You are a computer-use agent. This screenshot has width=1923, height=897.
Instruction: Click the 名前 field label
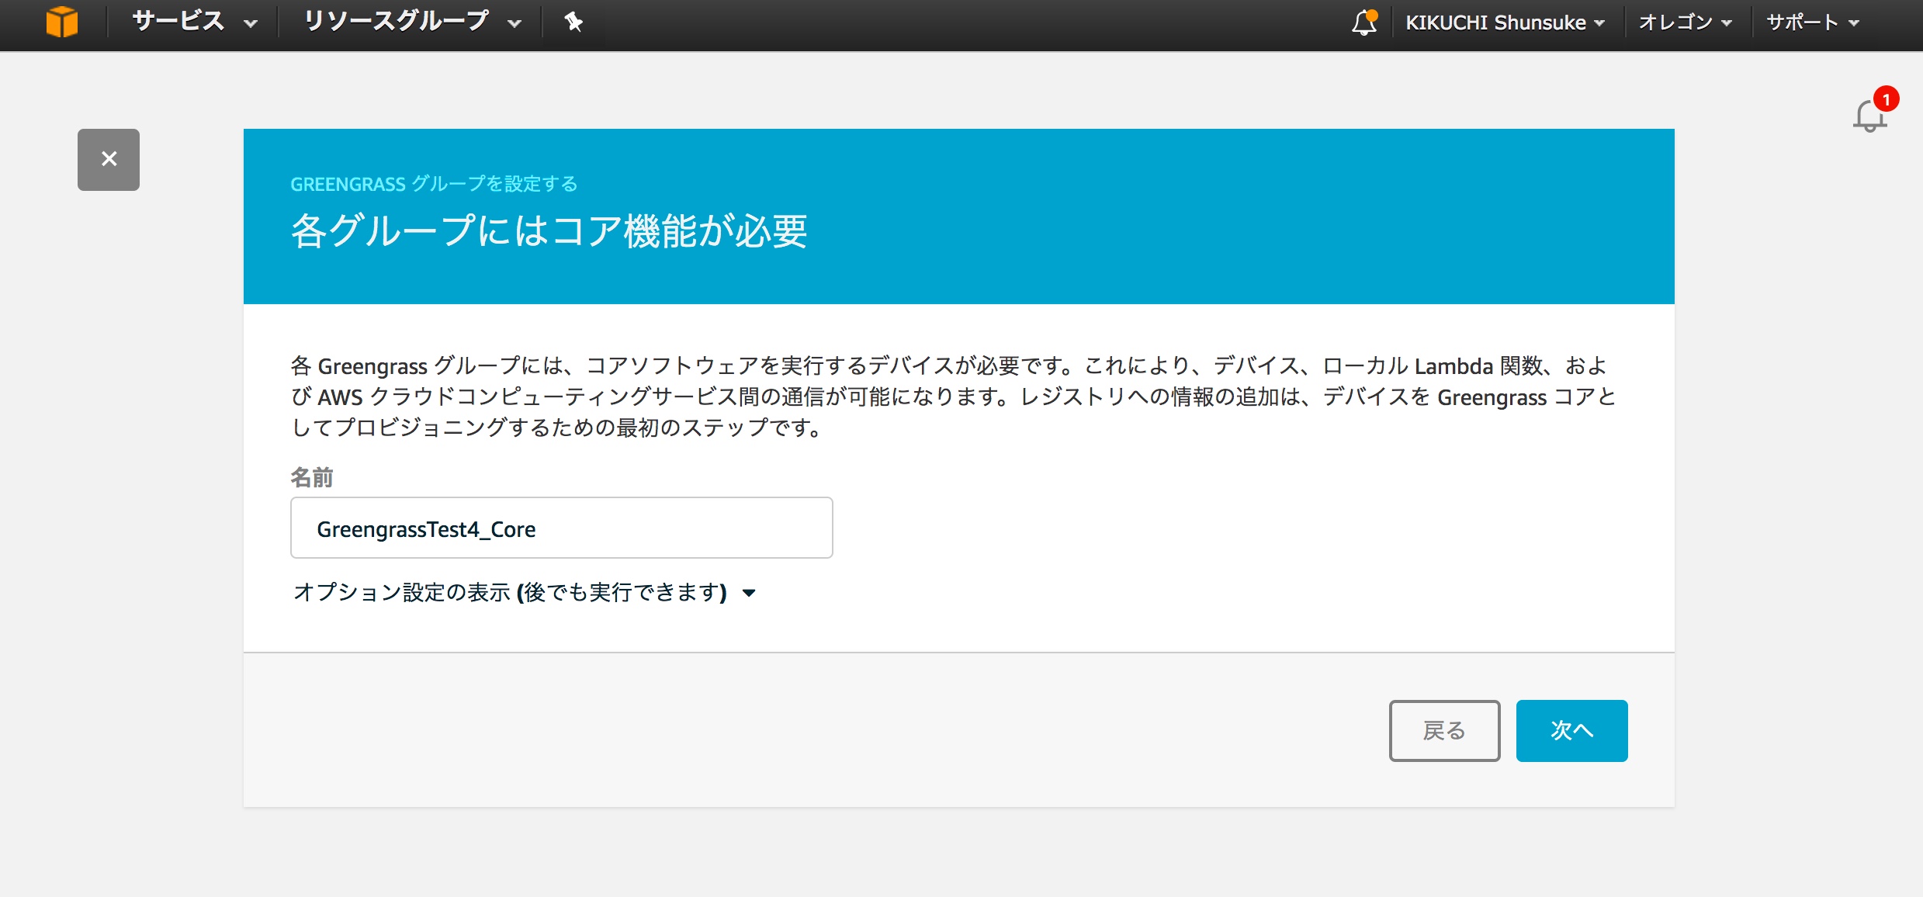click(312, 477)
